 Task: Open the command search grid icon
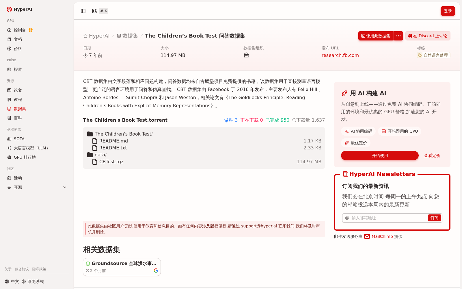tap(94, 11)
